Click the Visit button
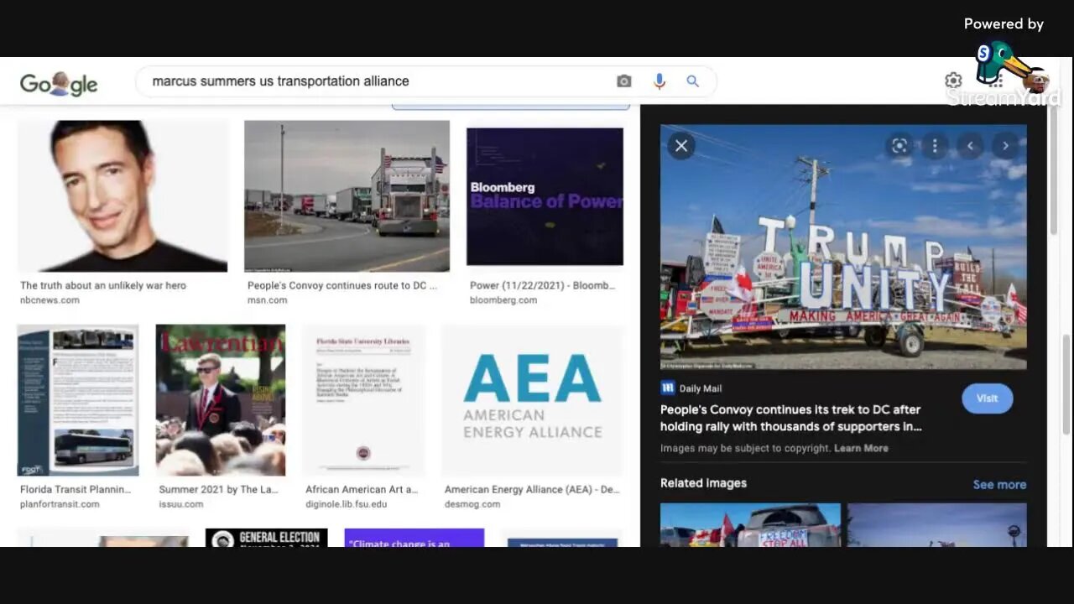 [x=987, y=398]
